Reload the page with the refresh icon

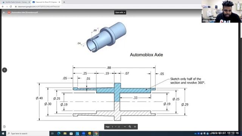[x=11, y=7]
